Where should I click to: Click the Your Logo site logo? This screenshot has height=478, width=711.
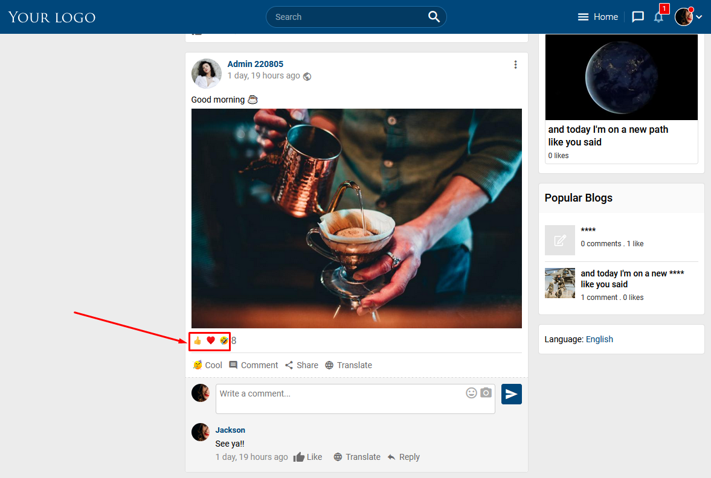pyautogui.click(x=52, y=18)
